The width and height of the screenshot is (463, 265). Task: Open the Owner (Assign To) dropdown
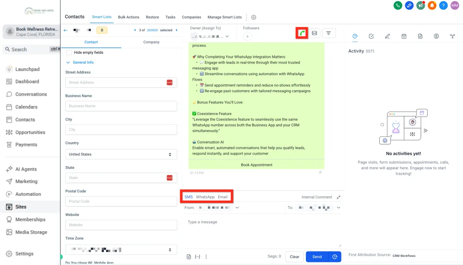pyautogui.click(x=210, y=37)
